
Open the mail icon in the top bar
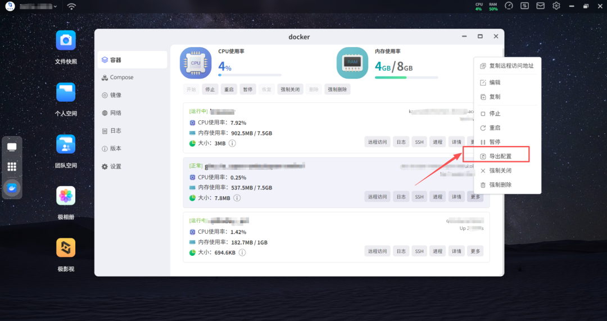point(541,6)
